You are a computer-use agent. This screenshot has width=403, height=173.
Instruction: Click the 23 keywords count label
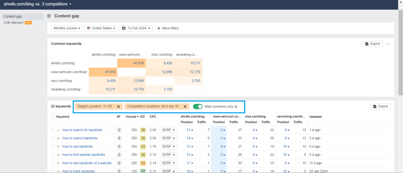click(x=61, y=106)
